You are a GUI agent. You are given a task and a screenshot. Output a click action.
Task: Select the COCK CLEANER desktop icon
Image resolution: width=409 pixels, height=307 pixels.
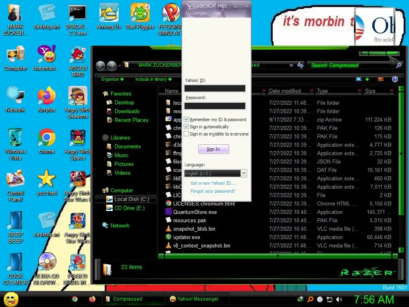coord(16,269)
